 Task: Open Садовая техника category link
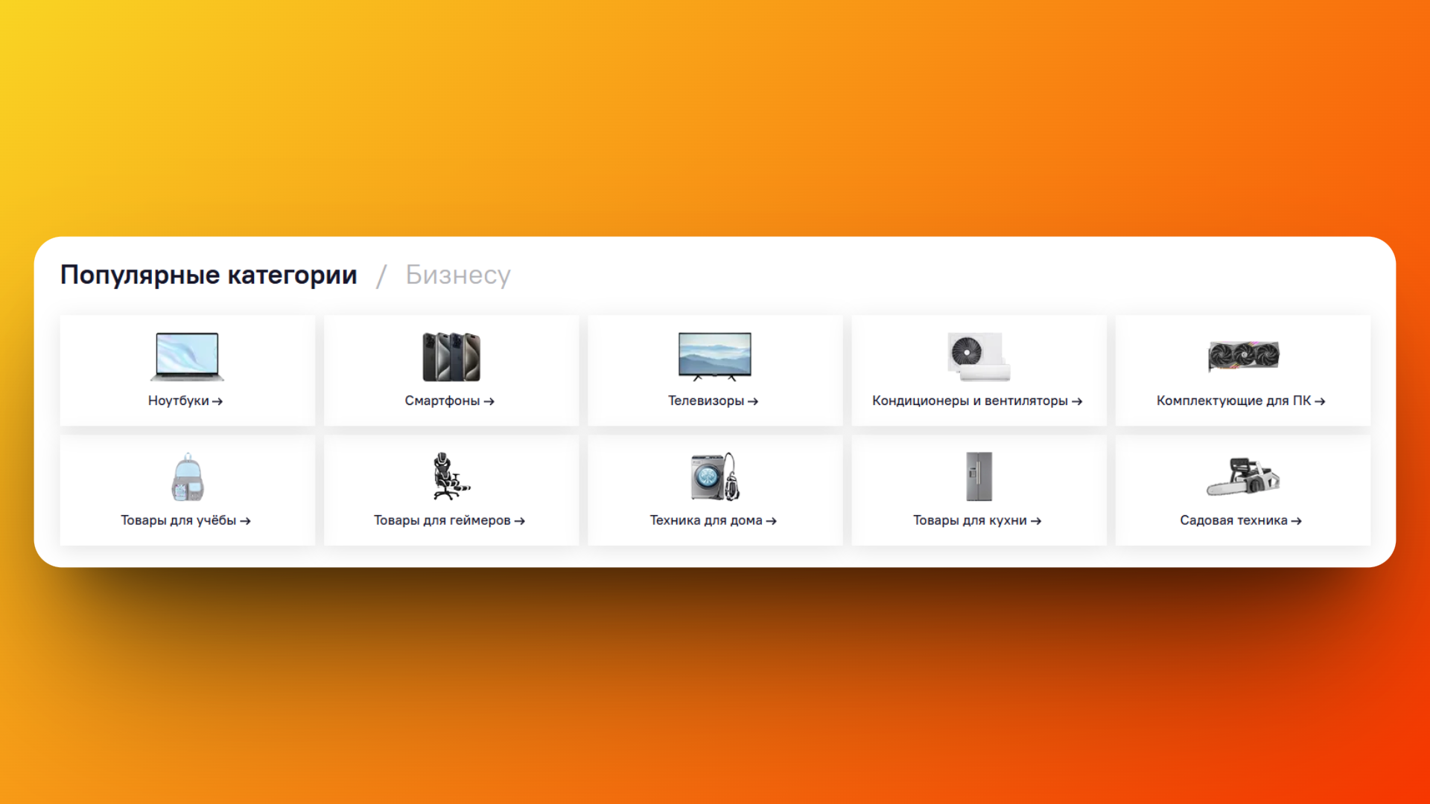click(x=1240, y=520)
